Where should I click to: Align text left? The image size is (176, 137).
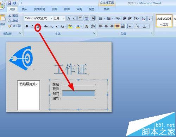click(x=101, y=26)
